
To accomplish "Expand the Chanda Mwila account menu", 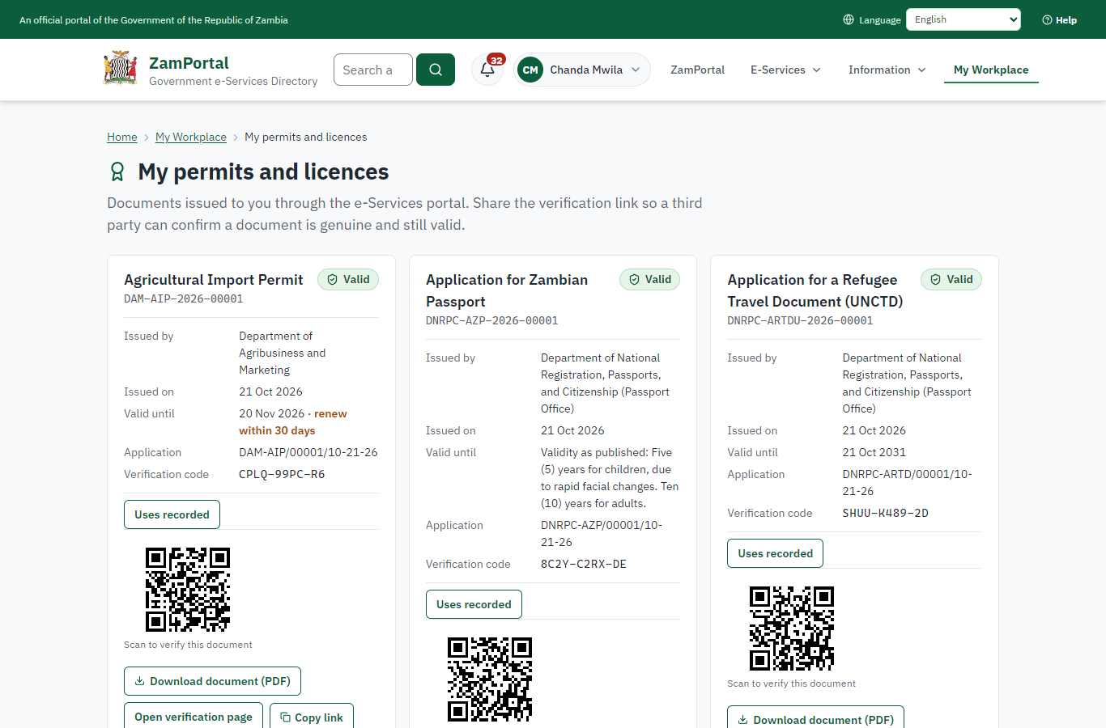I will pos(583,70).
